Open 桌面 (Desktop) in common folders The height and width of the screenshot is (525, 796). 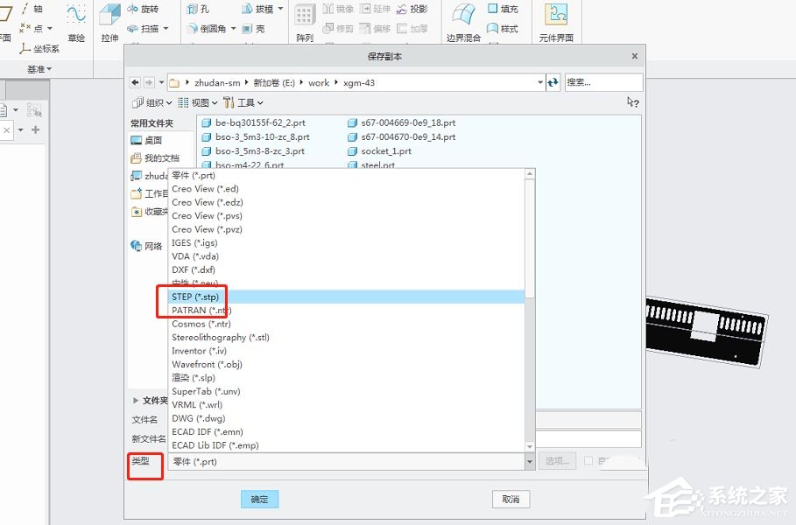point(147,140)
